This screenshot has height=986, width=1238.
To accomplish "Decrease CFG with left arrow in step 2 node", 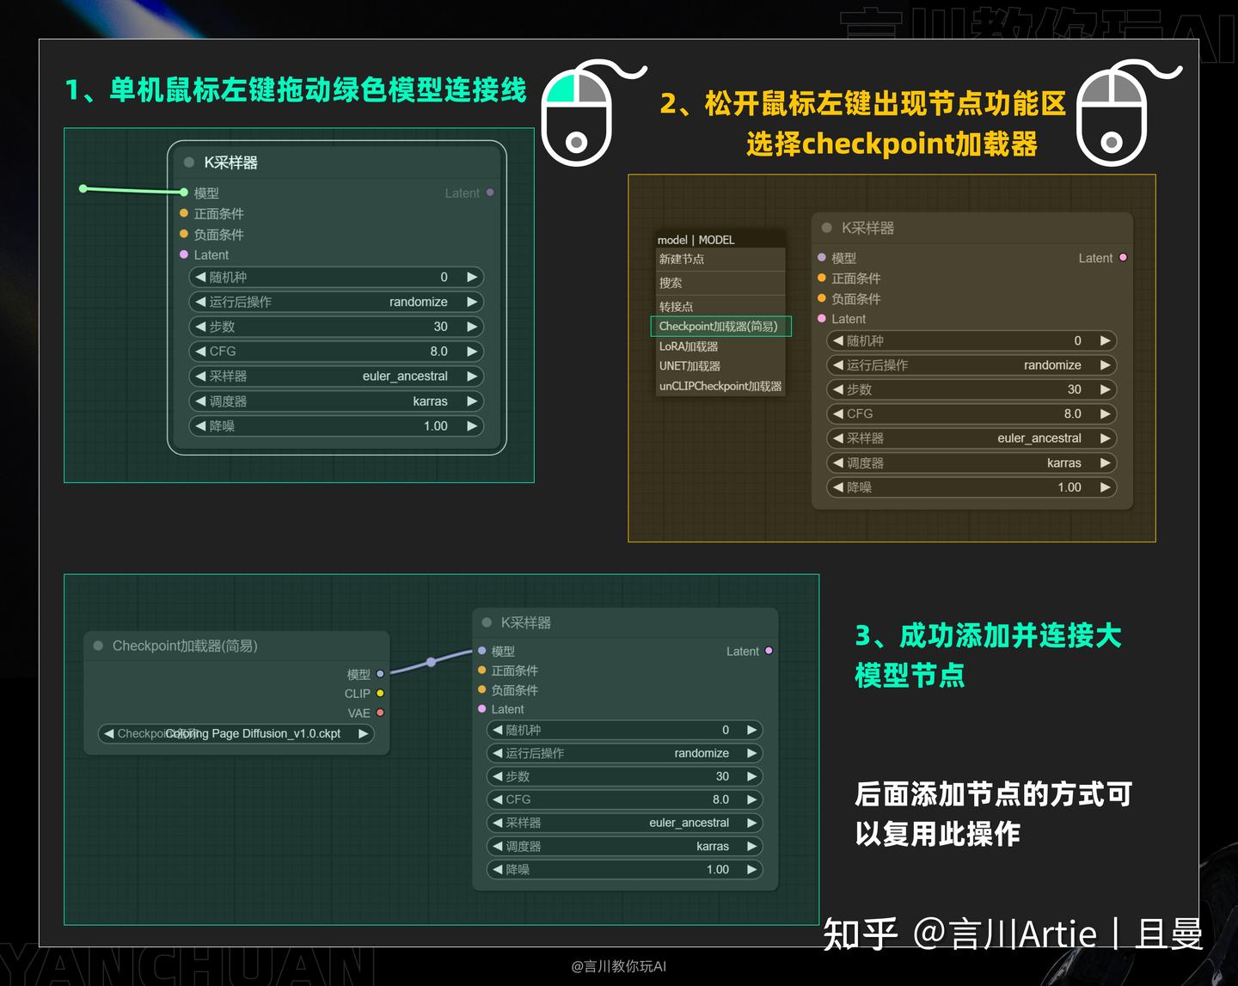I will pyautogui.click(x=837, y=413).
